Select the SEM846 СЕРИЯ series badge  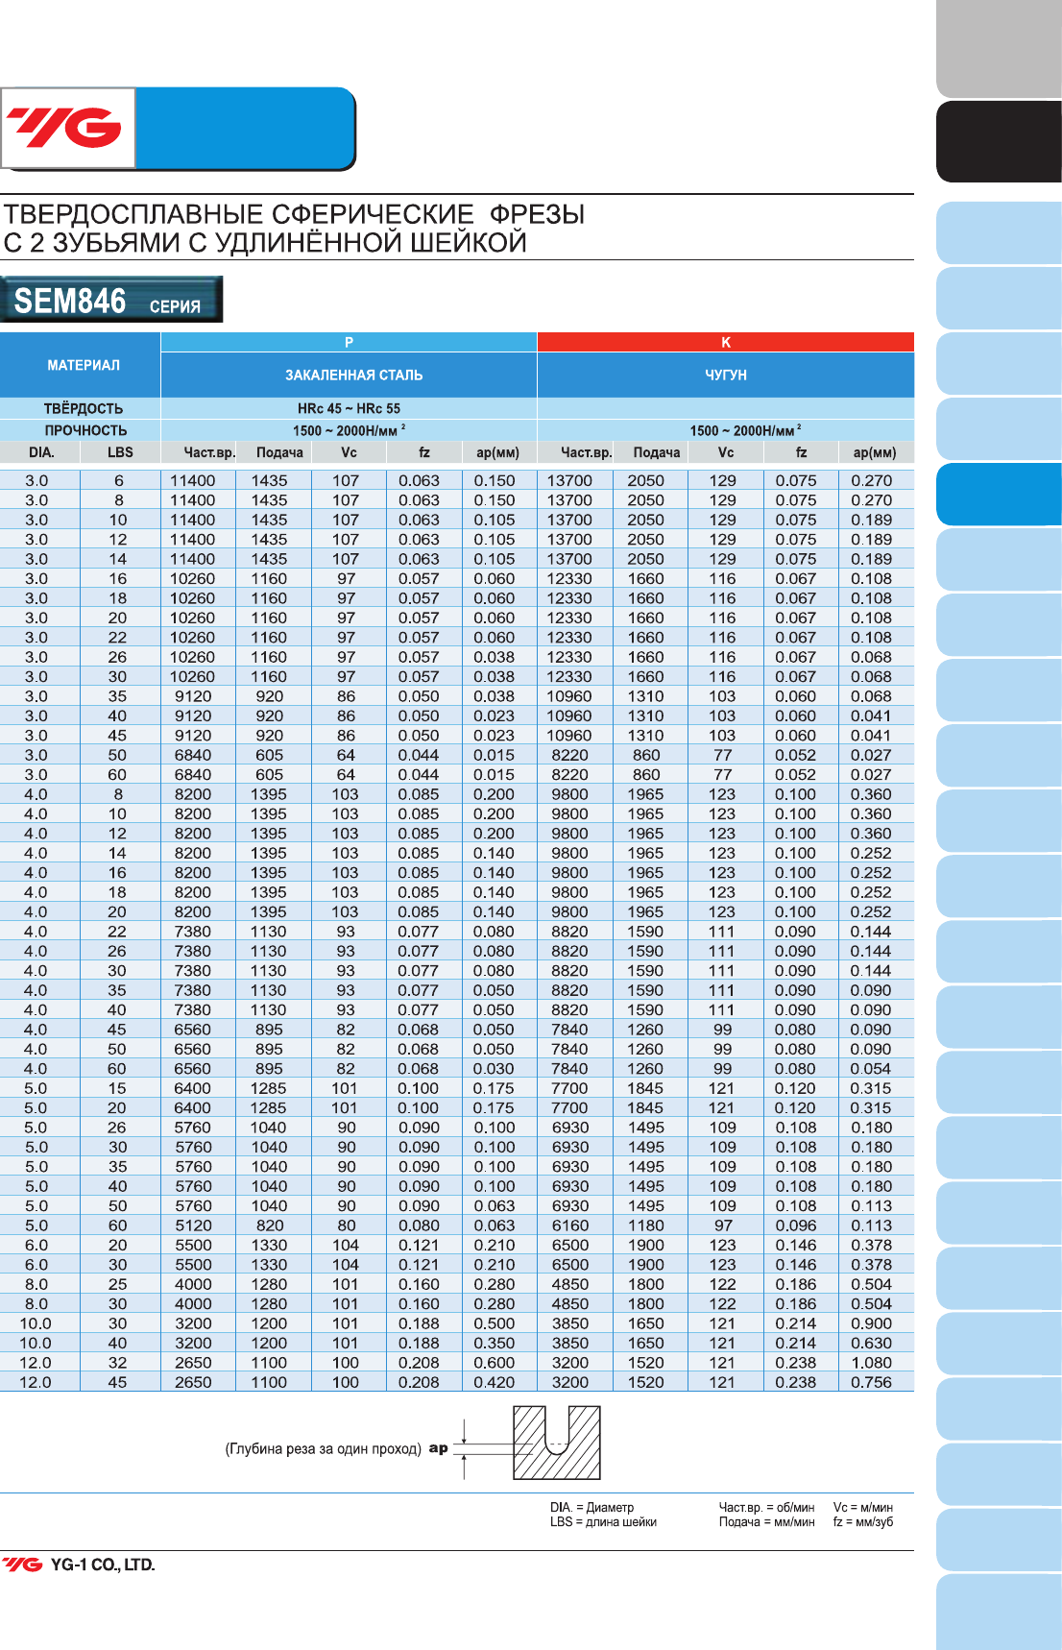coord(111,300)
